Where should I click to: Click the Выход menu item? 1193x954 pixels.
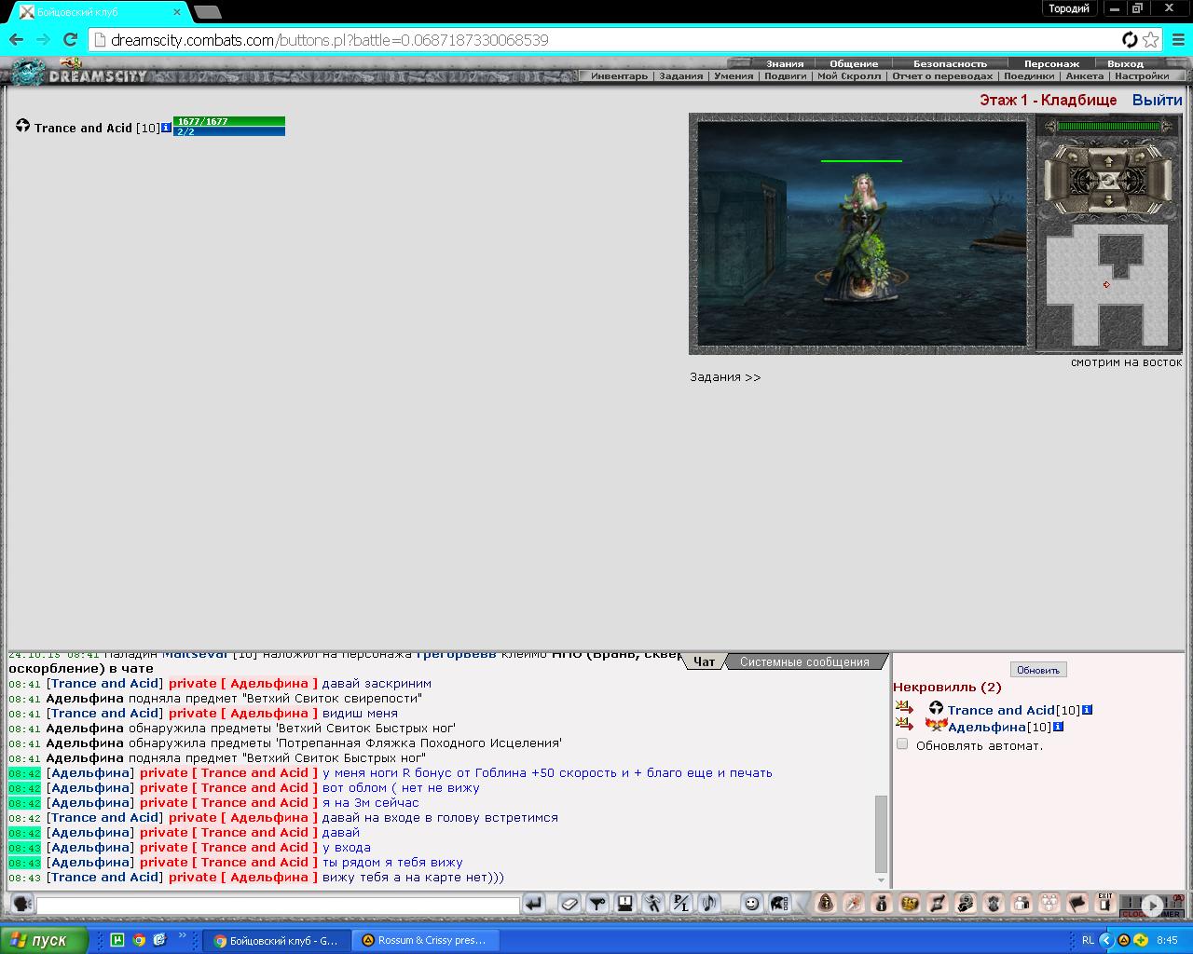1125,63
